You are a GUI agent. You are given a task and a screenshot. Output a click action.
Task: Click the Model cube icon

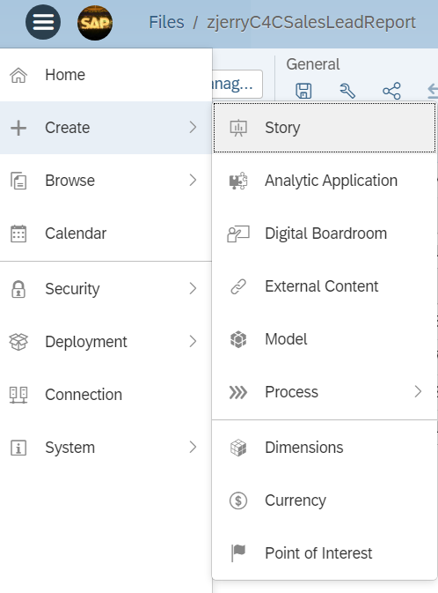coord(238,339)
